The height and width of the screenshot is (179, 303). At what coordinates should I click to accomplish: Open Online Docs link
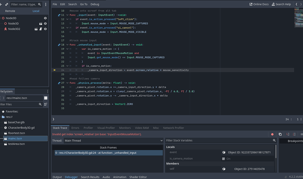259,4
